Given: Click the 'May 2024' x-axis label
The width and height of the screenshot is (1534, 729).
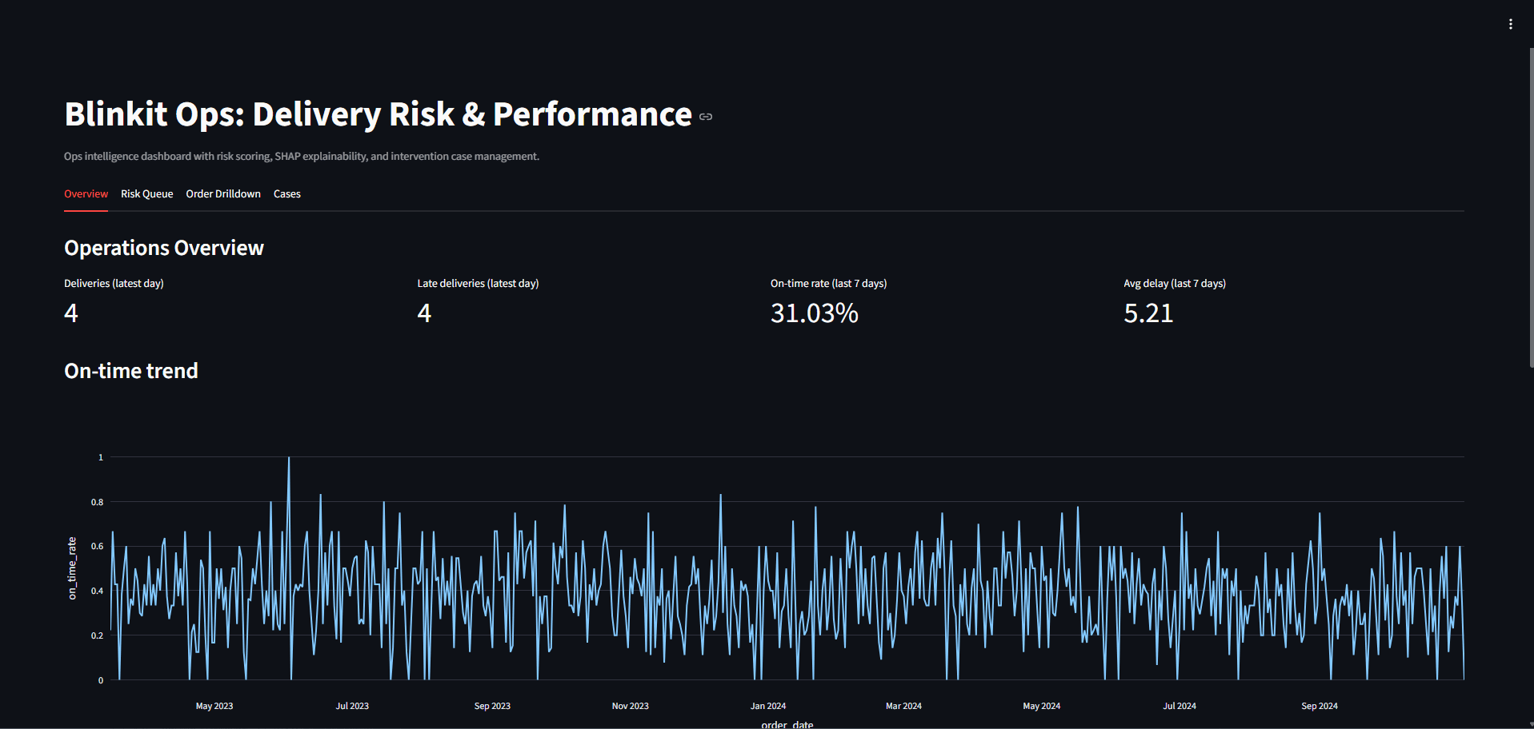Looking at the screenshot, I should point(1042,706).
